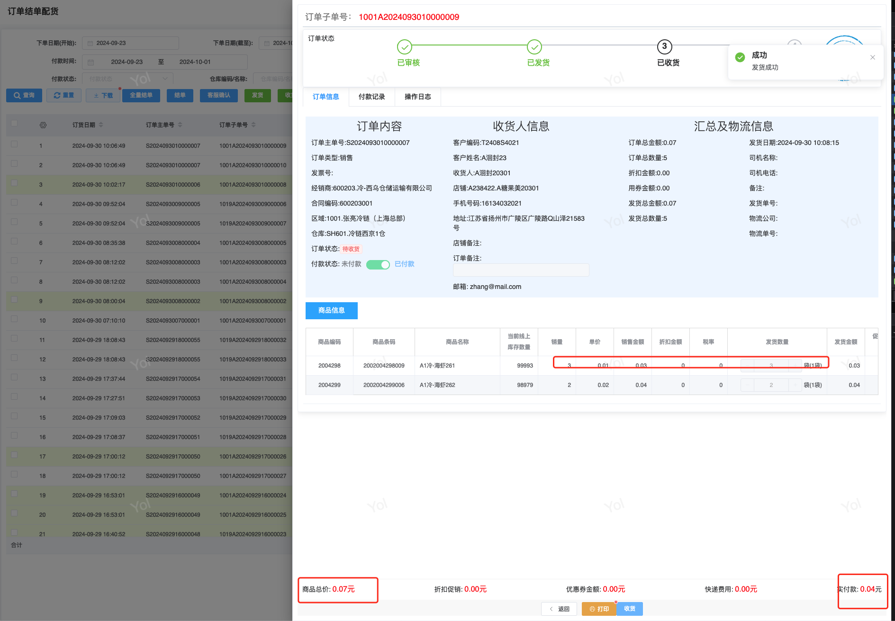Switch to the 付款记录 tab

(x=371, y=97)
